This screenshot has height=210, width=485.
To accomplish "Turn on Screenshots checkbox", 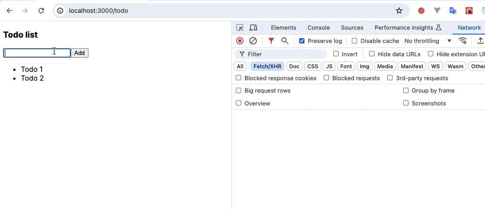I will (406, 103).
